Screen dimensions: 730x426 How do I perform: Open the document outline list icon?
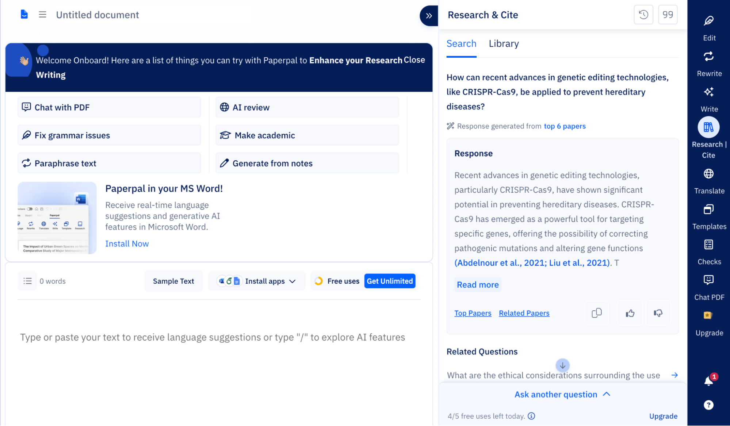tap(27, 281)
